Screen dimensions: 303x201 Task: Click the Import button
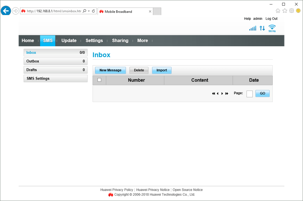pos(162,70)
